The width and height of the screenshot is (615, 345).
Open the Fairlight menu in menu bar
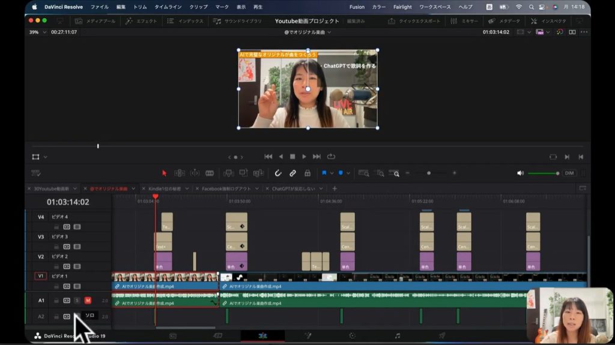pyautogui.click(x=402, y=7)
